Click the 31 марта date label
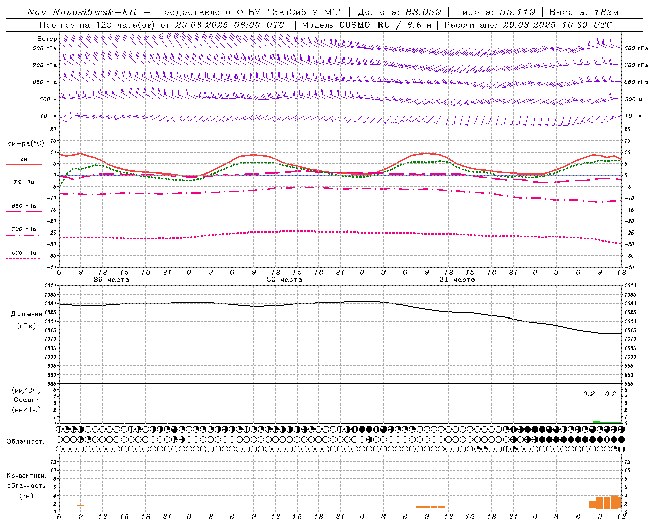The image size is (651, 521). [x=457, y=280]
